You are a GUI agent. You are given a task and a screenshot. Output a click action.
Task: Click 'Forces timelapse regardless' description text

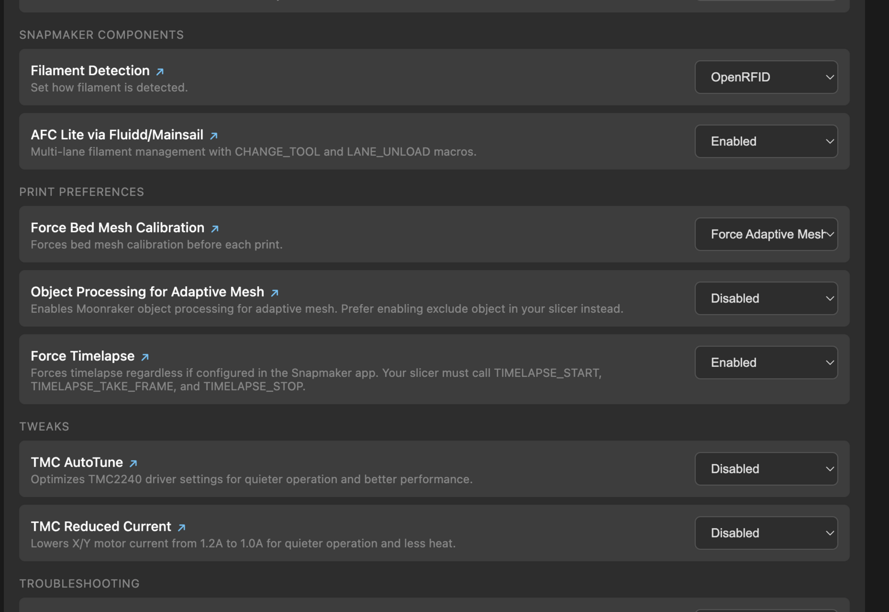click(316, 380)
